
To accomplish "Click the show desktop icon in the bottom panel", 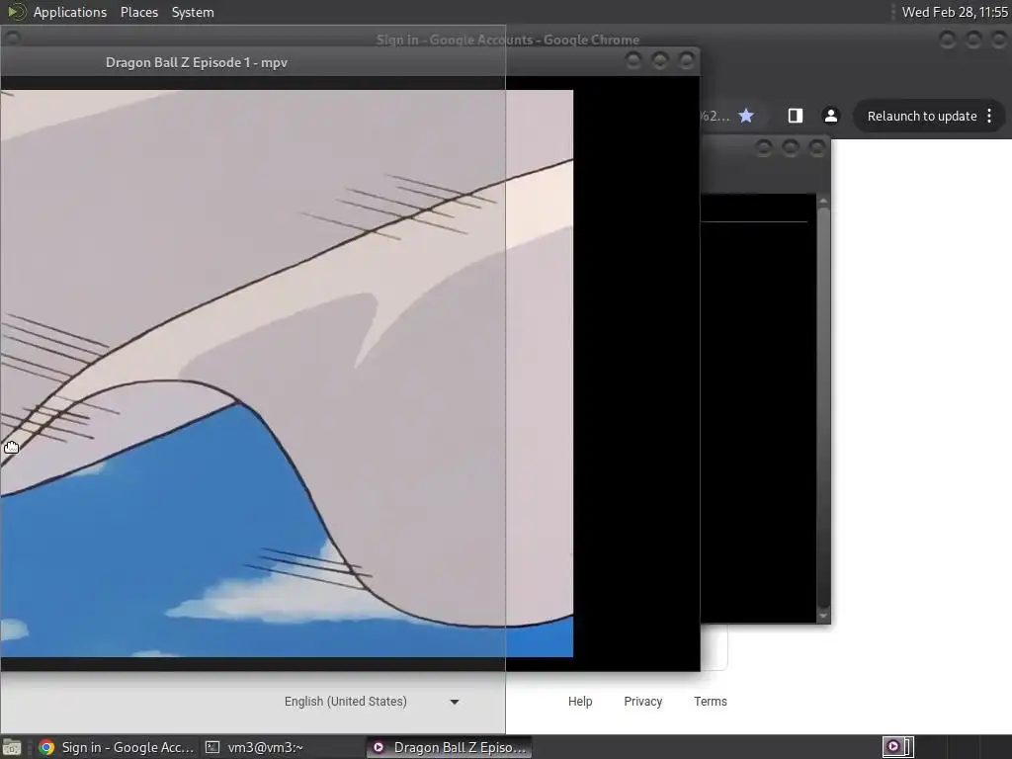I will tap(12, 747).
